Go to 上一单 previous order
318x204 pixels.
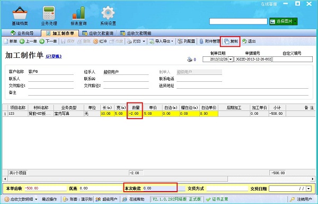[x=28, y=41]
